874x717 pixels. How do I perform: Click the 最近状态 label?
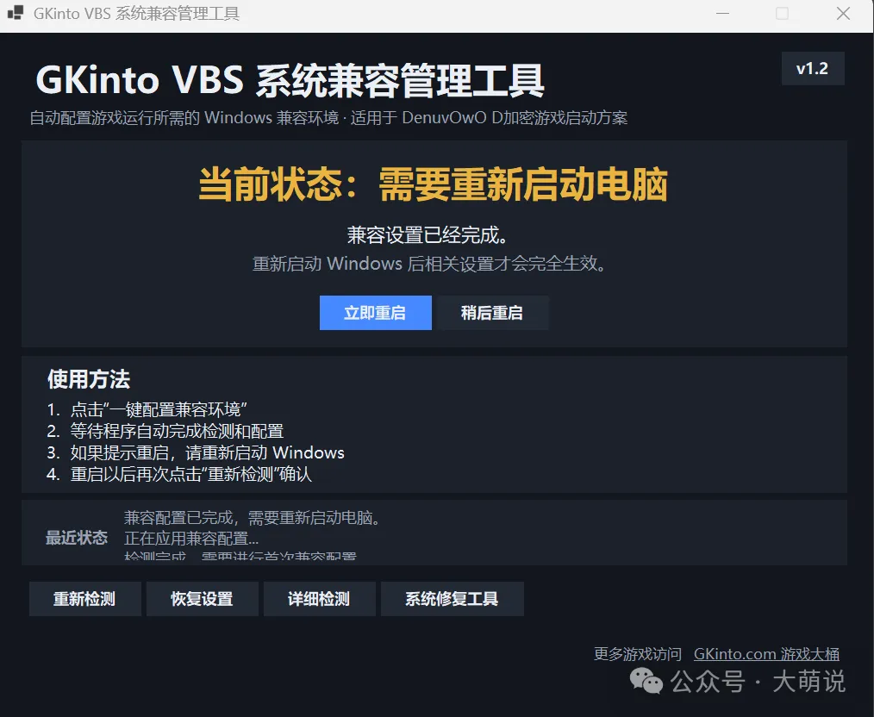(77, 538)
